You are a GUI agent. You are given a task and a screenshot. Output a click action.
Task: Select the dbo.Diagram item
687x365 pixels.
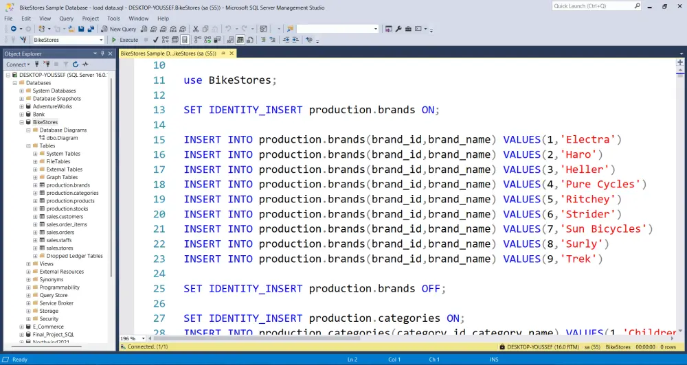click(x=62, y=138)
